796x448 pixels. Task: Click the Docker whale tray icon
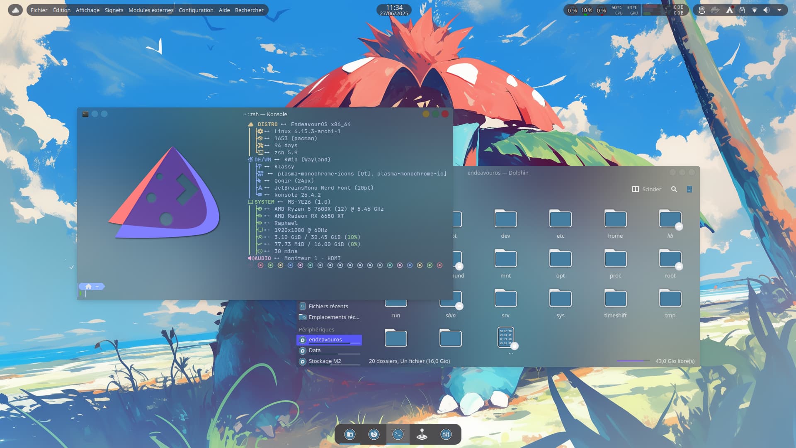coord(715,10)
